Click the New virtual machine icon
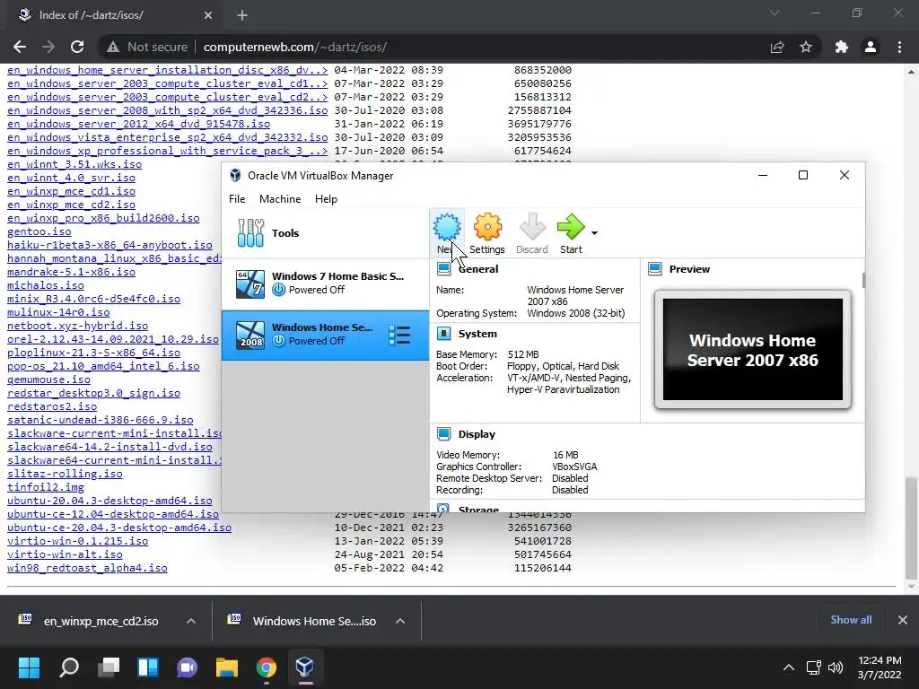Screen dimensions: 919x689 (447, 232)
